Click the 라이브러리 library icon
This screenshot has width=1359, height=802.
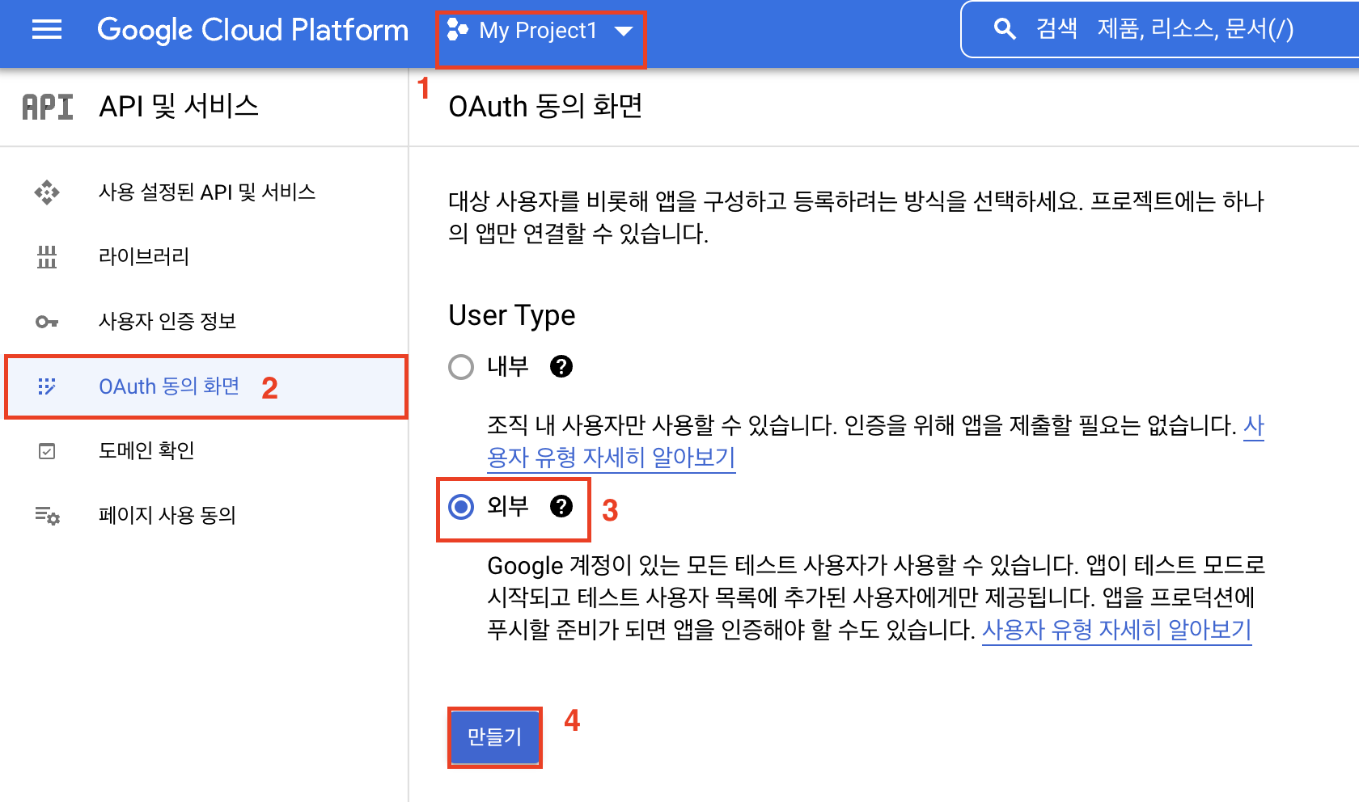click(47, 257)
